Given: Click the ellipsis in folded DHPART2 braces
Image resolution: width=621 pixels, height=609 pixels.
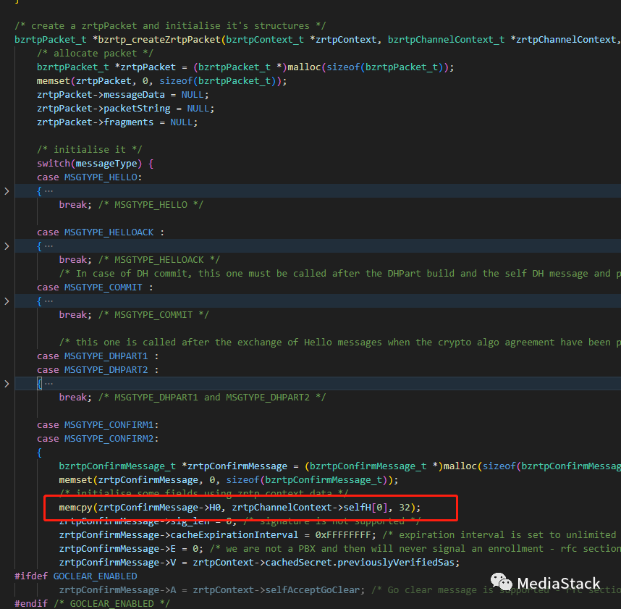Looking at the screenshot, I should pyautogui.click(x=48, y=384).
